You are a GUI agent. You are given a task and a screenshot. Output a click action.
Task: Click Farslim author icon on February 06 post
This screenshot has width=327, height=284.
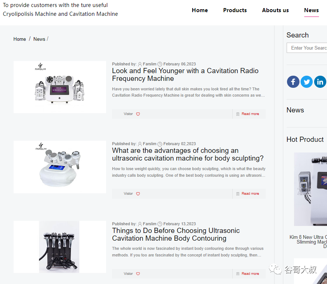[x=140, y=64]
